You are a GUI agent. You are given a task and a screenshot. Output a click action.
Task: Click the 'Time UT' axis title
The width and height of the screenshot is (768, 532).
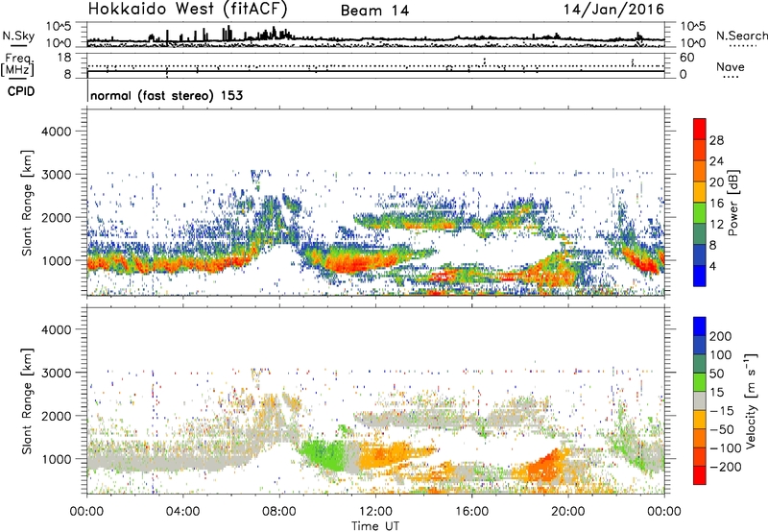[x=375, y=525]
